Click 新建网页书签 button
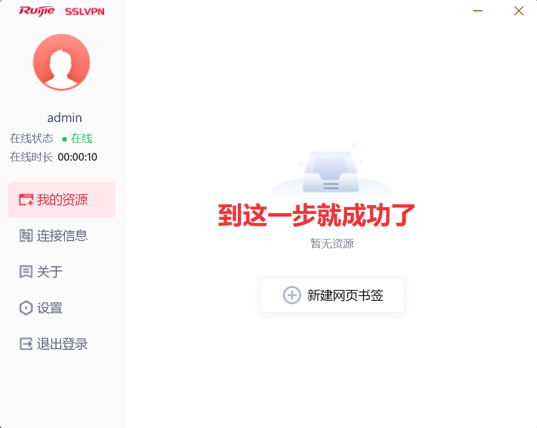537x428 pixels. [x=332, y=295]
